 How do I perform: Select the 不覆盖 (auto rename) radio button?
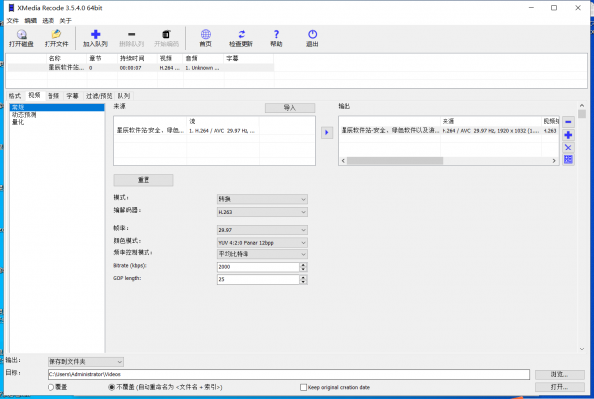(111, 387)
